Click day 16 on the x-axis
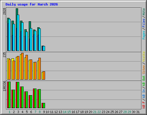147x115 pixels. coord(73,112)
